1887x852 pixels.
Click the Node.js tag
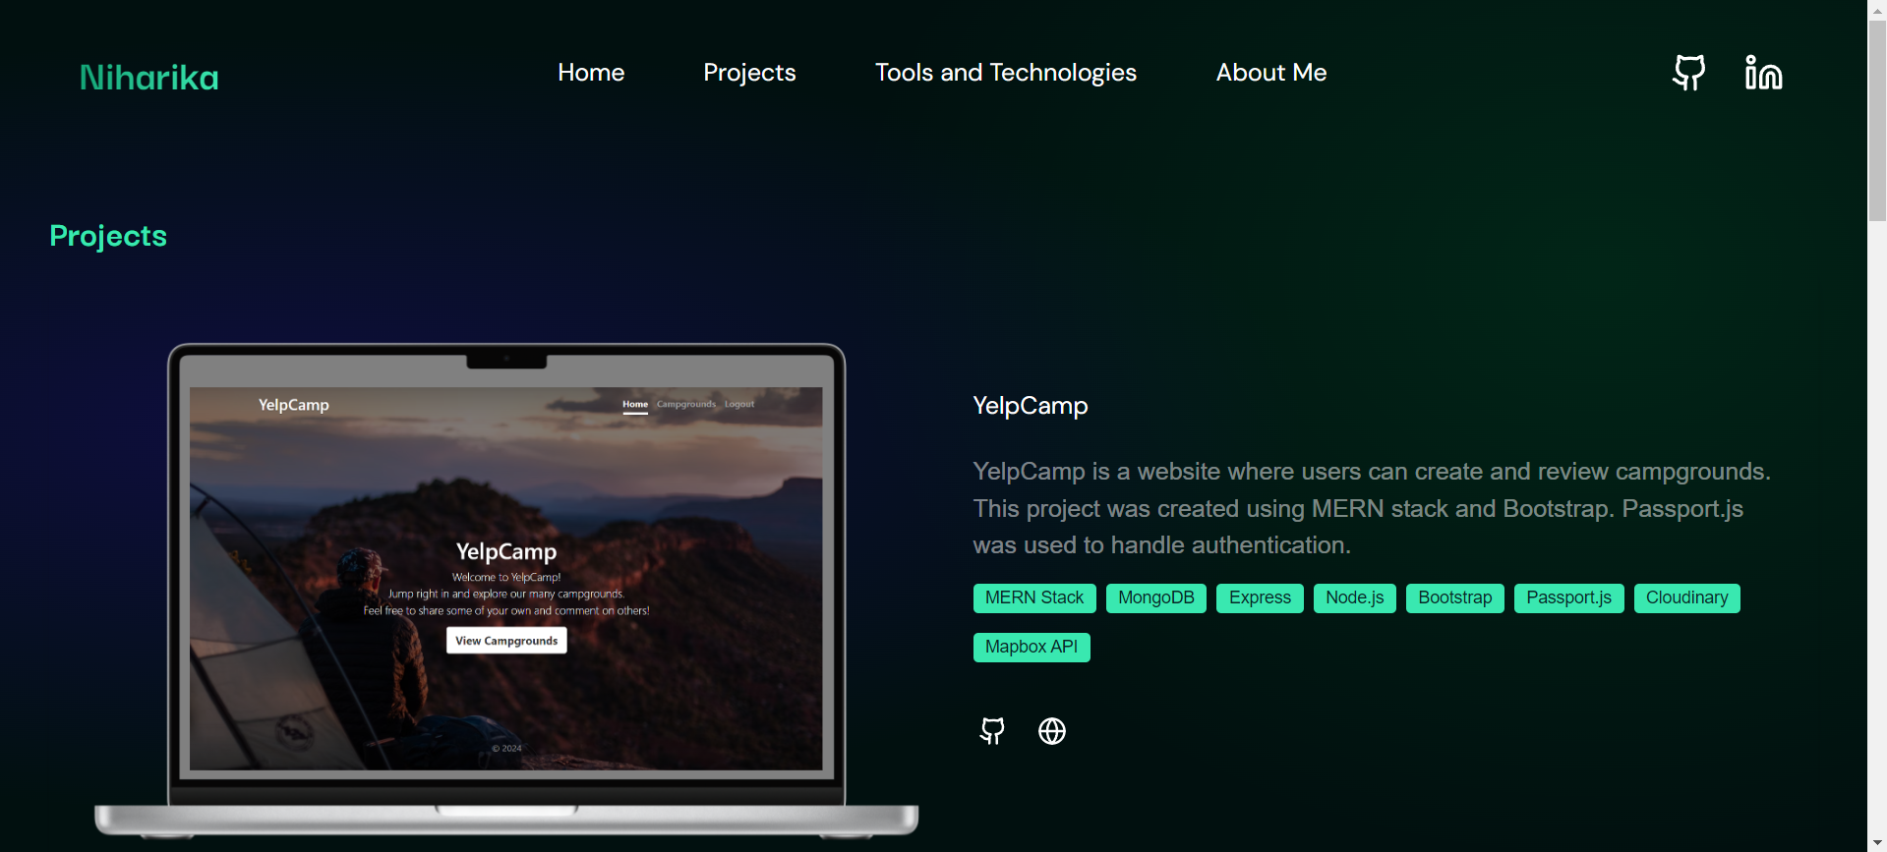(x=1355, y=598)
